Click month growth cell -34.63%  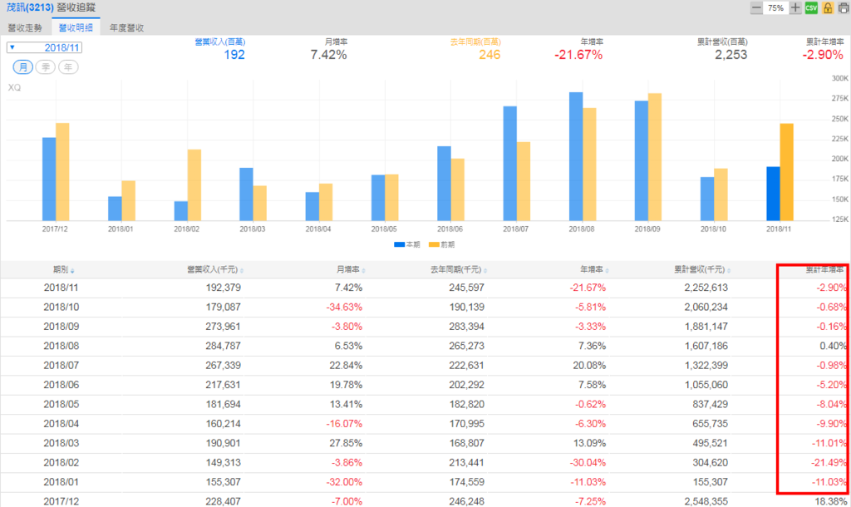click(x=344, y=308)
